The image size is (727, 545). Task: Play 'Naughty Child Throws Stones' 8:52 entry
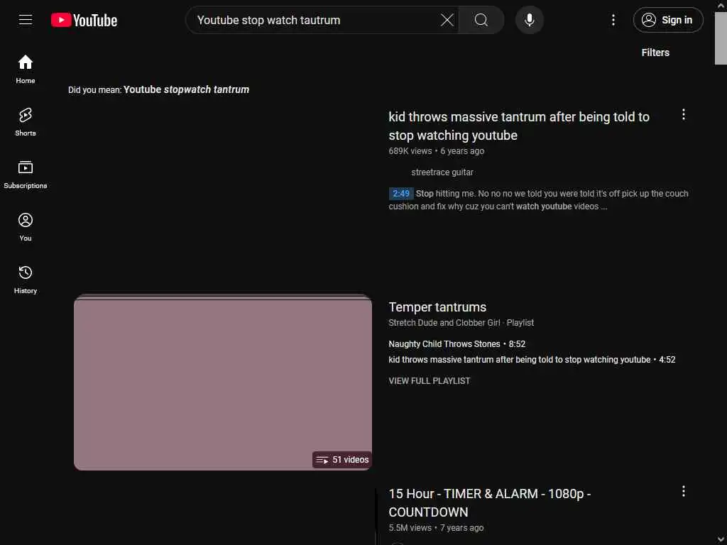[457, 344]
